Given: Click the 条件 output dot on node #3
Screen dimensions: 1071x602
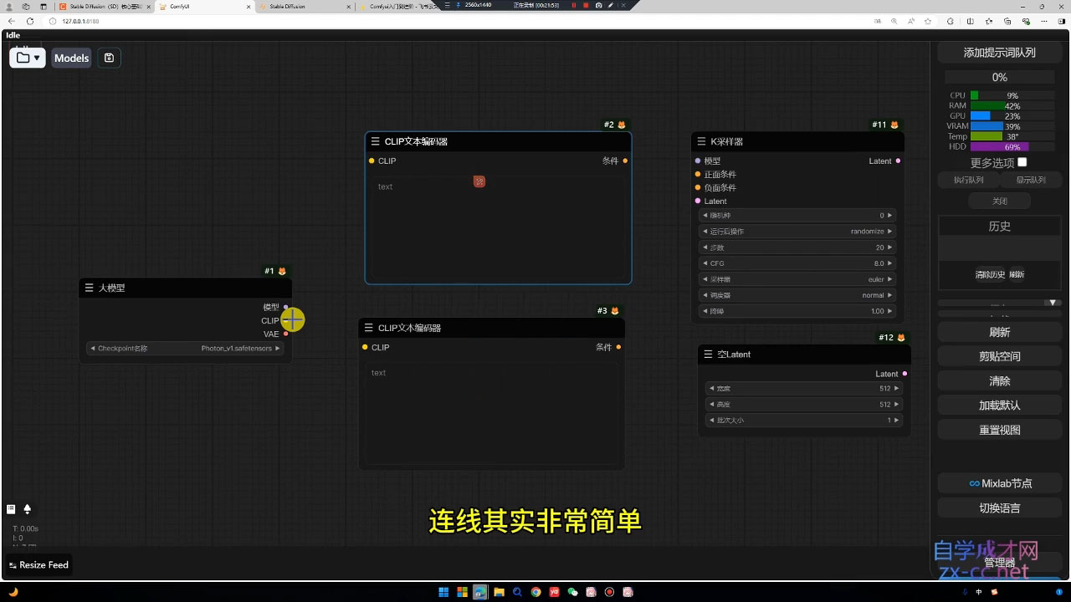Looking at the screenshot, I should coord(618,347).
